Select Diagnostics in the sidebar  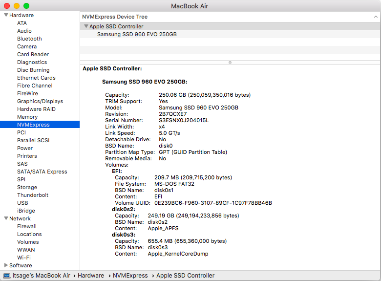(x=32, y=62)
